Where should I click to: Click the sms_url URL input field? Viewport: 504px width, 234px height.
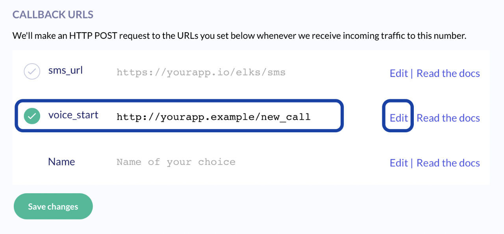(x=201, y=73)
